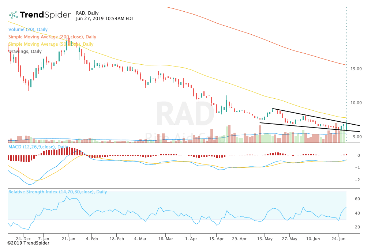Click the MACD axis value −2
The height and width of the screenshot is (250, 371).
pyautogui.click(x=357, y=180)
